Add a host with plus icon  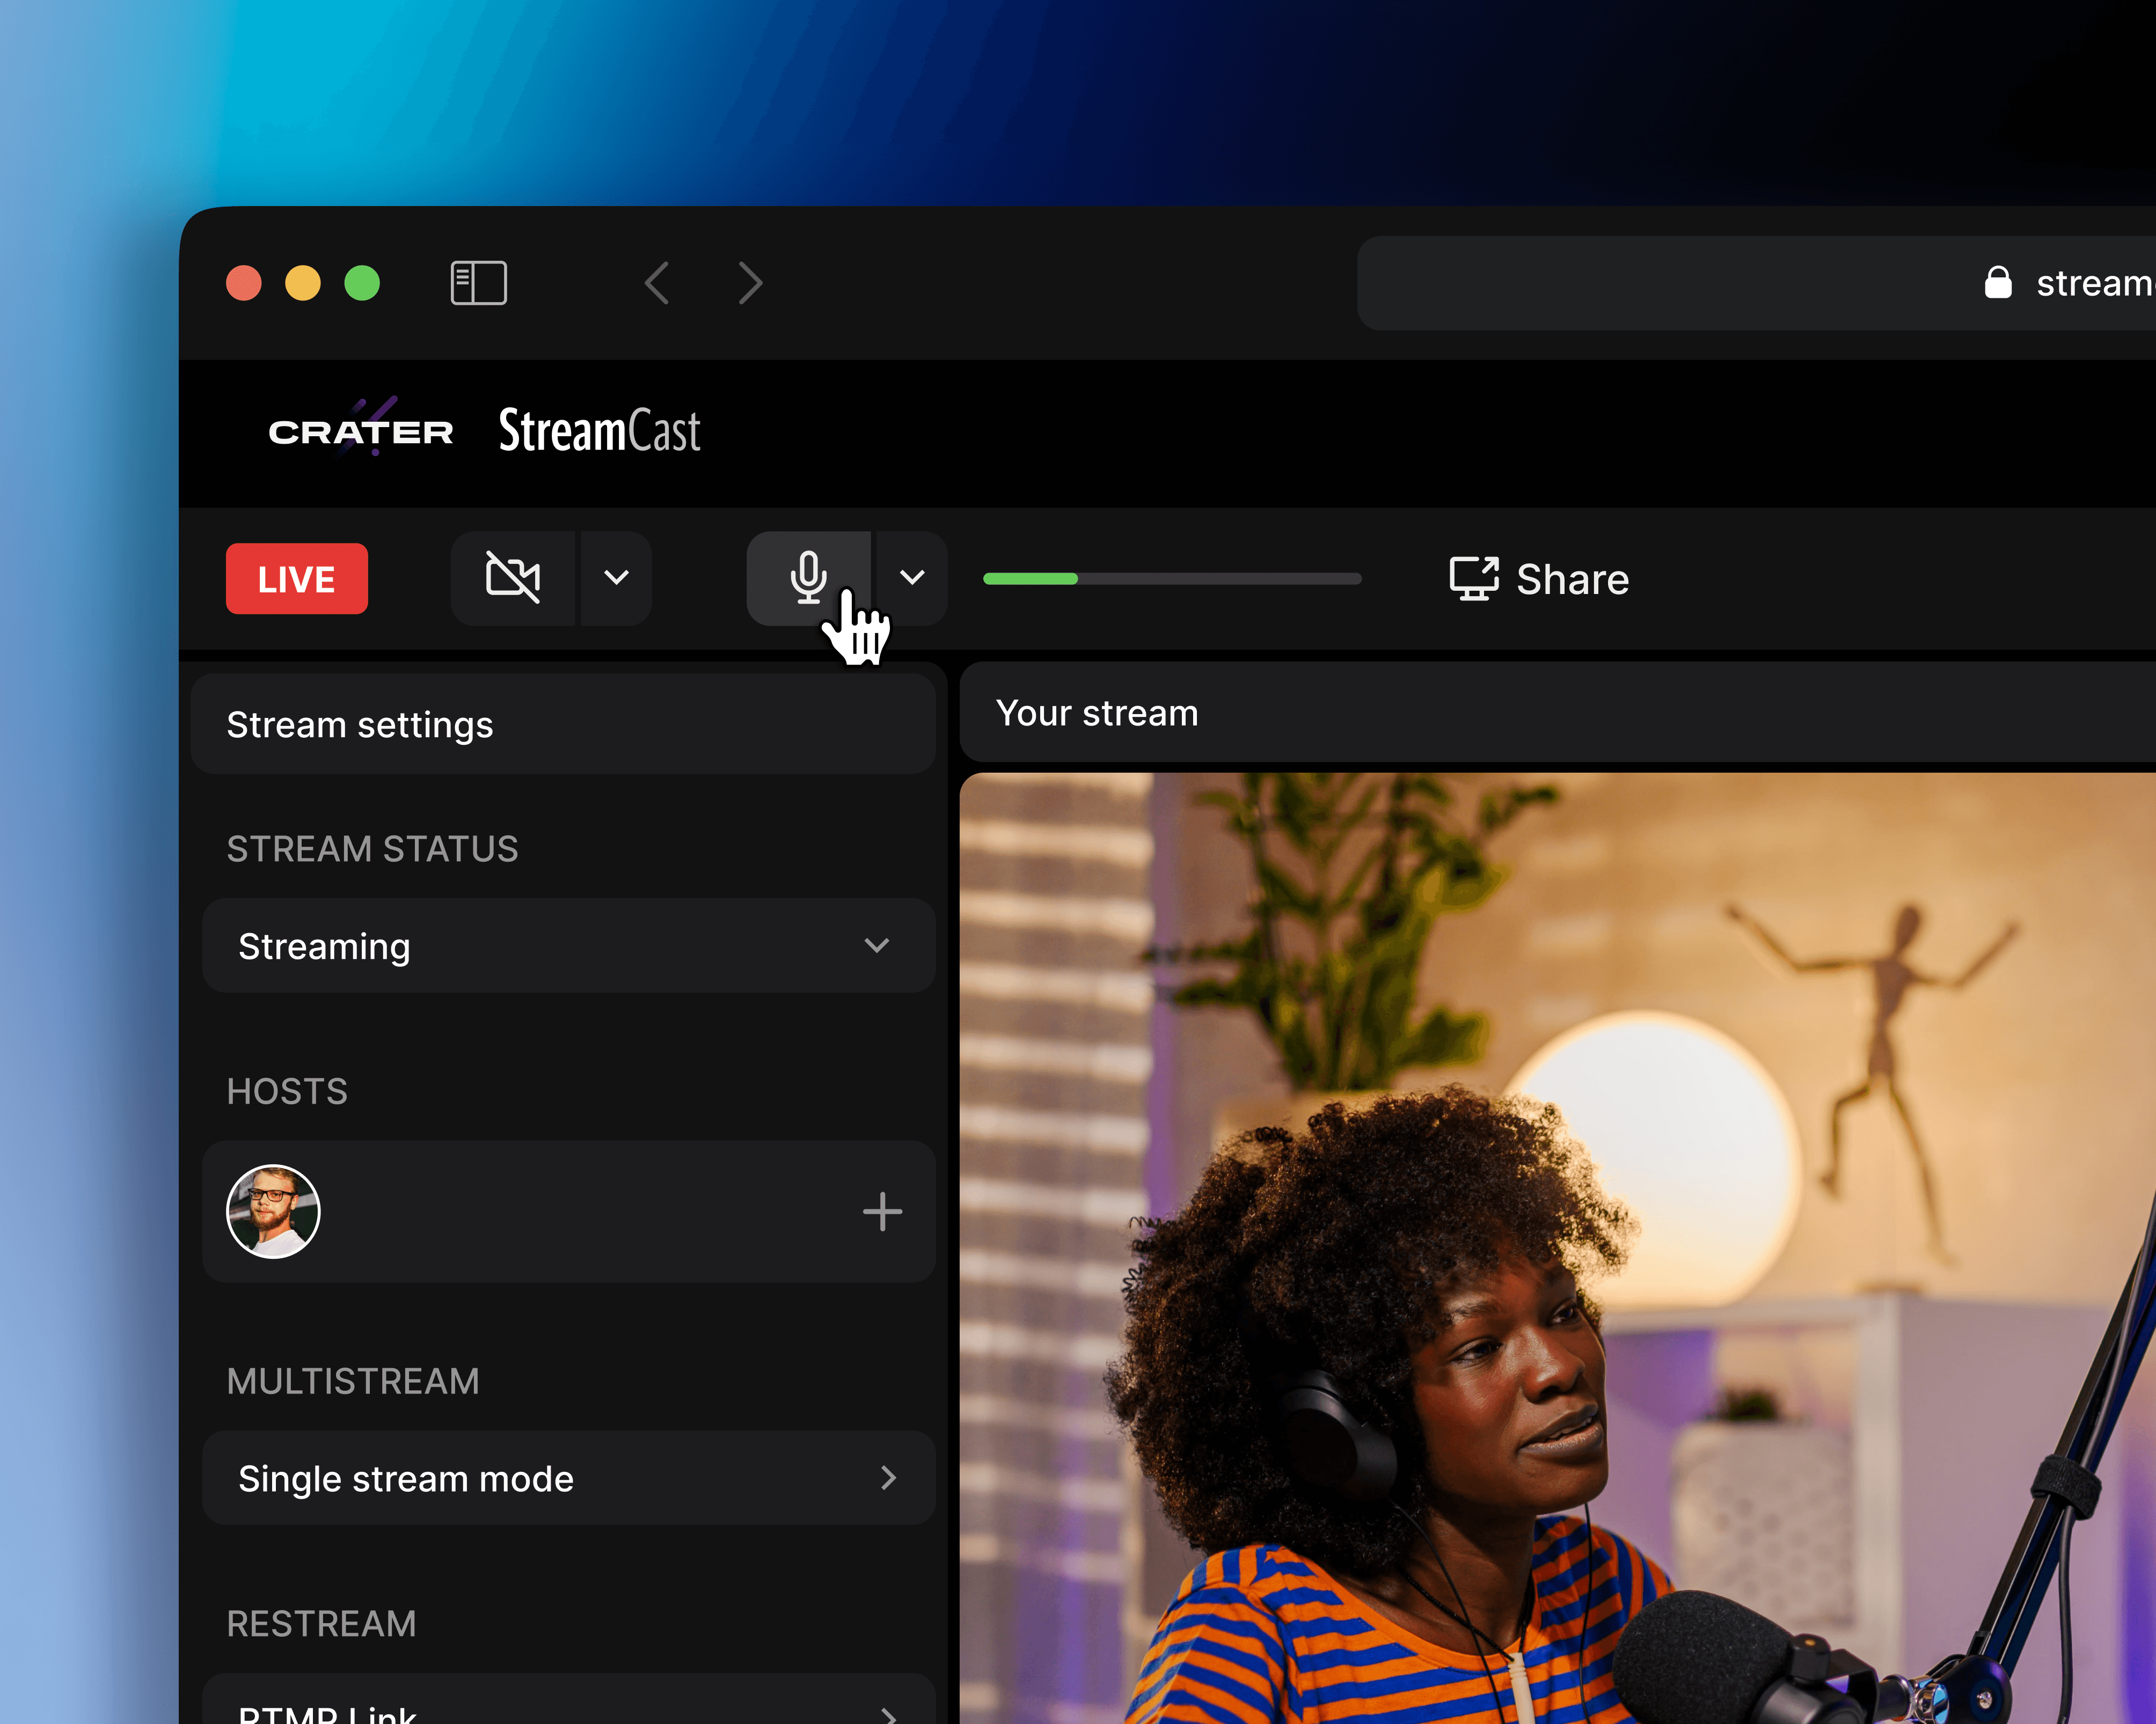[882, 1212]
